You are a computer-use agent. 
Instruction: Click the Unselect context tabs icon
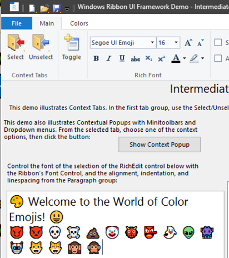tap(41, 42)
